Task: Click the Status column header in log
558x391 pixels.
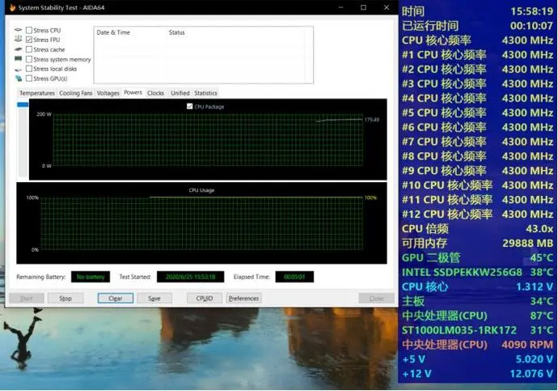Action: [177, 32]
